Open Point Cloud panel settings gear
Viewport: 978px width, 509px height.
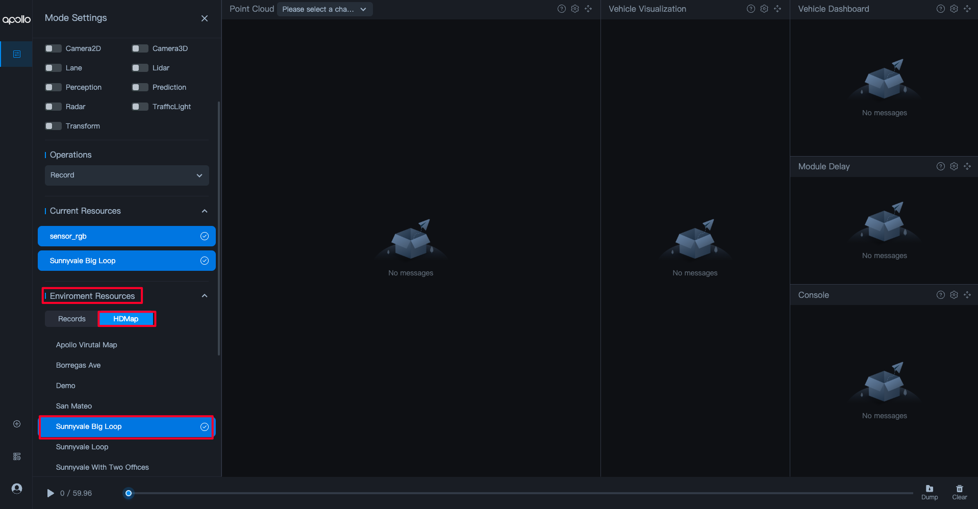click(x=575, y=9)
